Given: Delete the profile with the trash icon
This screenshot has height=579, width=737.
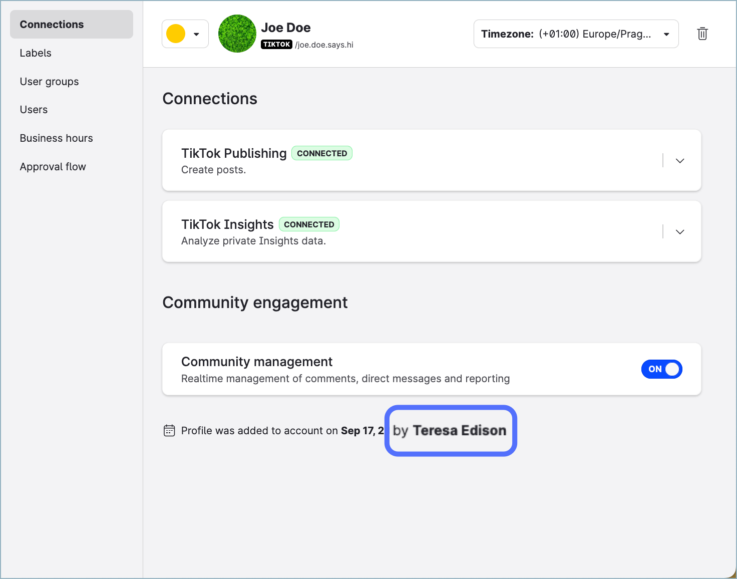Looking at the screenshot, I should tap(702, 34).
